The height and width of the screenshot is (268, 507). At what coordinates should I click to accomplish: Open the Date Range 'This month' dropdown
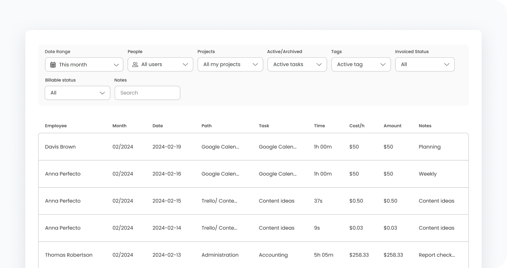(x=84, y=64)
